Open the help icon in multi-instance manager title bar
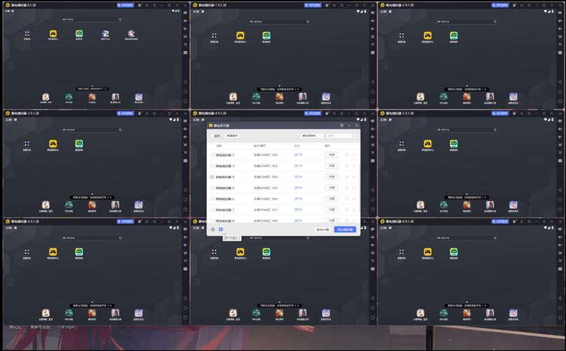Screen dimensions: 566x351 pyautogui.click(x=342, y=126)
